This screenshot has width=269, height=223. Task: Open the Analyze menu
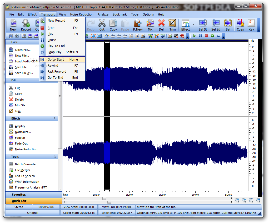[x=103, y=14]
